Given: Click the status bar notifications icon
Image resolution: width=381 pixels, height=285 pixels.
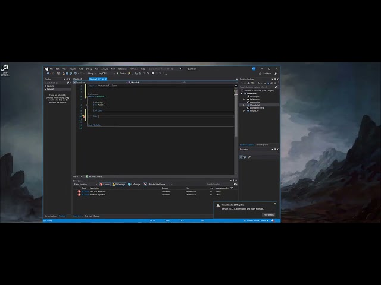Looking at the screenshot, I should point(273,221).
